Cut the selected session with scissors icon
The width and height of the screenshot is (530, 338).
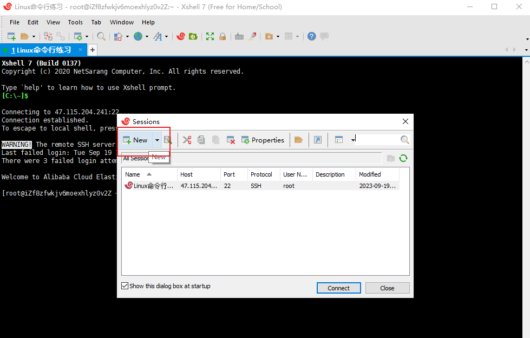[187, 140]
